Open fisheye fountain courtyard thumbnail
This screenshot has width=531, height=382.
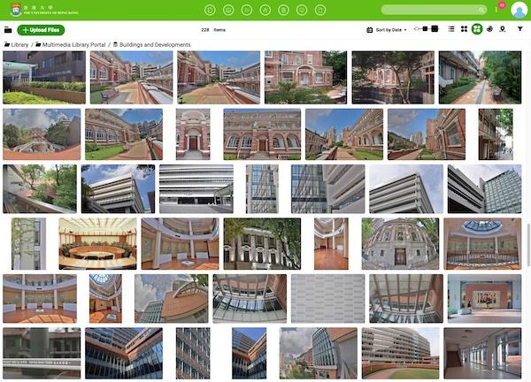[42, 134]
